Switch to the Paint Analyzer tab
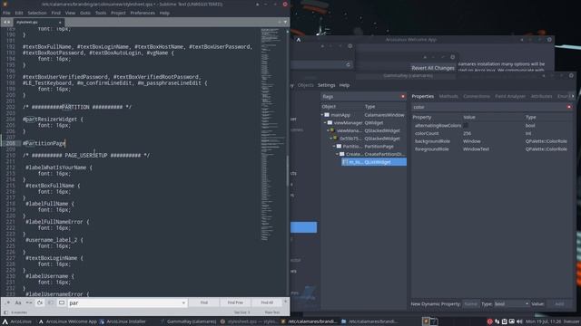This screenshot has width=581, height=326. 510,96
